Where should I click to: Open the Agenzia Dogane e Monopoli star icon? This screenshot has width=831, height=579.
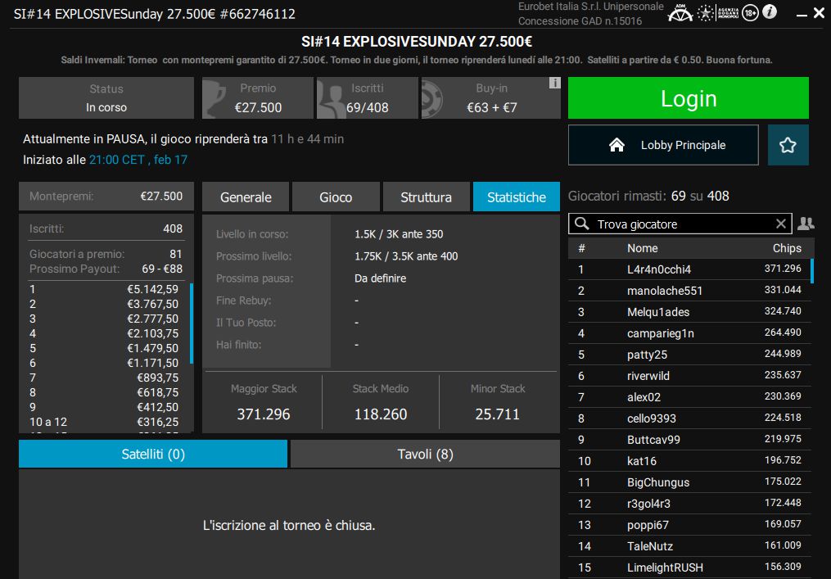coord(705,13)
